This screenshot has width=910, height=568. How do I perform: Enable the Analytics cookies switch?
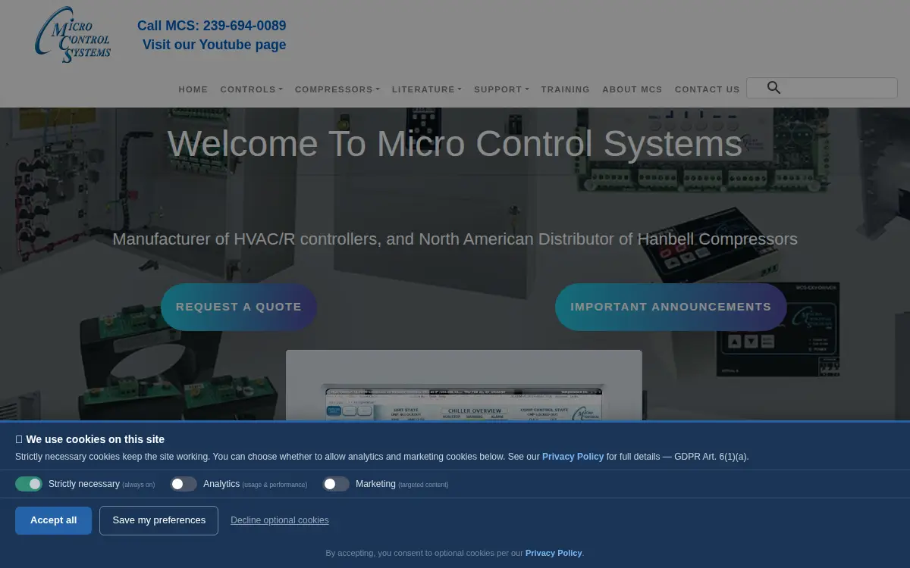[x=184, y=484]
